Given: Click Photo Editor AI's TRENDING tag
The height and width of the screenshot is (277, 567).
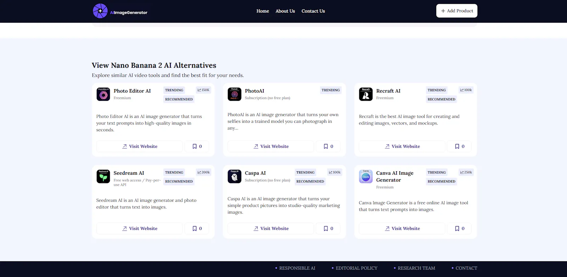Looking at the screenshot, I should click(174, 90).
